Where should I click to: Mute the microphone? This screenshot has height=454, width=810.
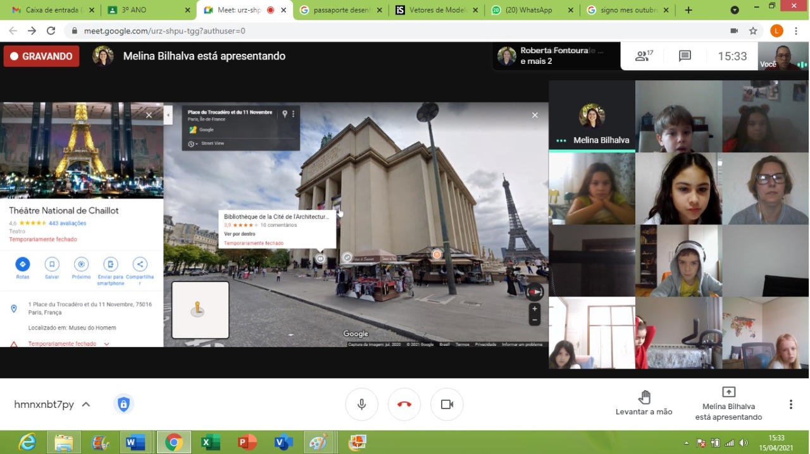click(x=361, y=404)
